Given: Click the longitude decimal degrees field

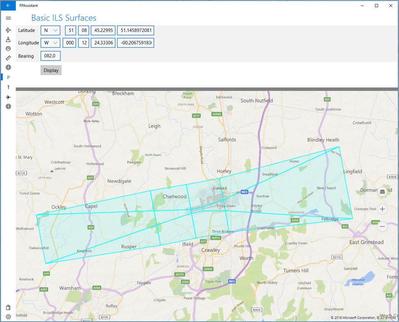Looking at the screenshot, I should click(136, 43).
